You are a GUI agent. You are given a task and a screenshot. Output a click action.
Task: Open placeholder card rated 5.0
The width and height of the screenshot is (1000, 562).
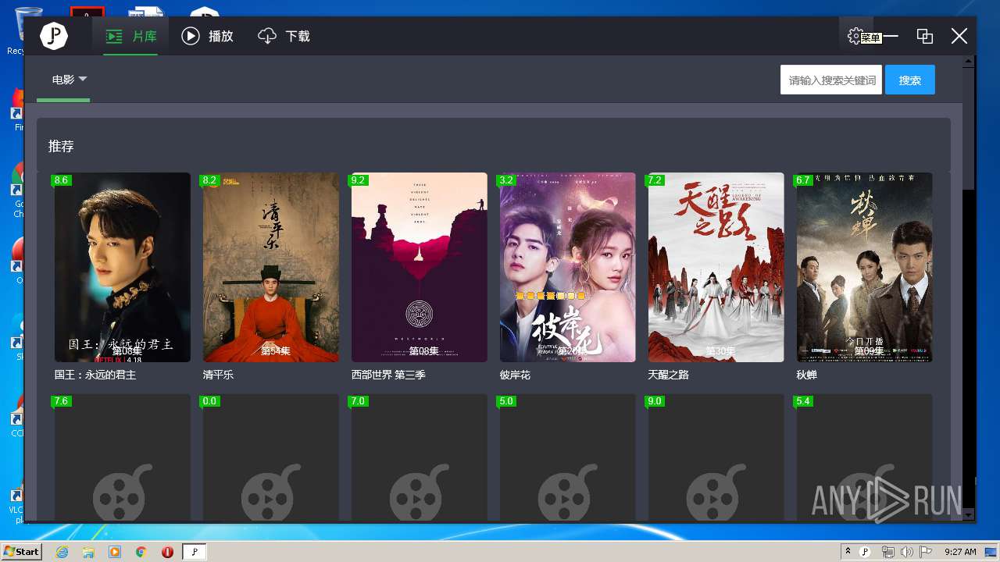click(568, 457)
